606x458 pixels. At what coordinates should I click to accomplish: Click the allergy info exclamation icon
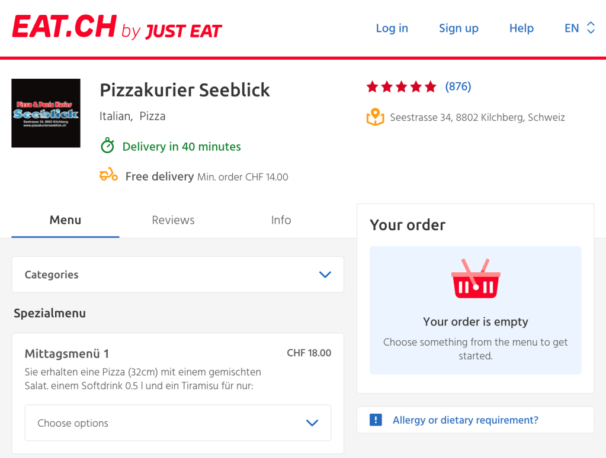pos(375,419)
